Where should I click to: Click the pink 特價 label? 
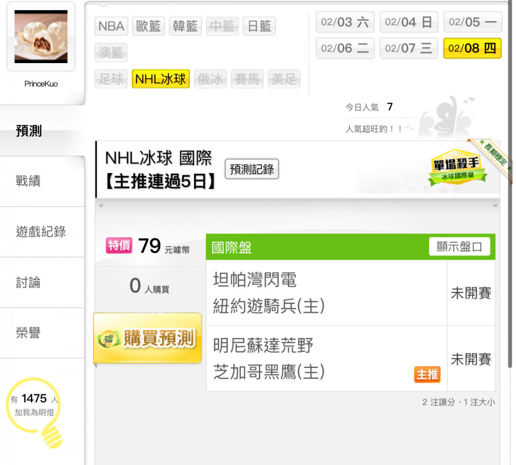[119, 246]
